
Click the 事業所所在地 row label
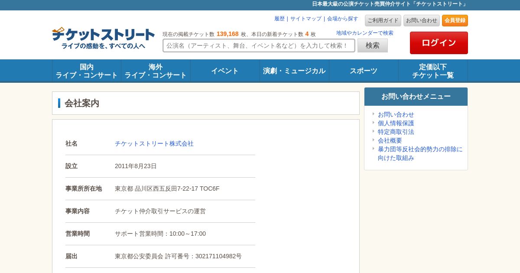pyautogui.click(x=84, y=188)
